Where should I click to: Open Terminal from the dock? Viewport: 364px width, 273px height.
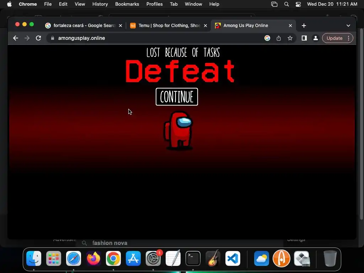coord(193,258)
